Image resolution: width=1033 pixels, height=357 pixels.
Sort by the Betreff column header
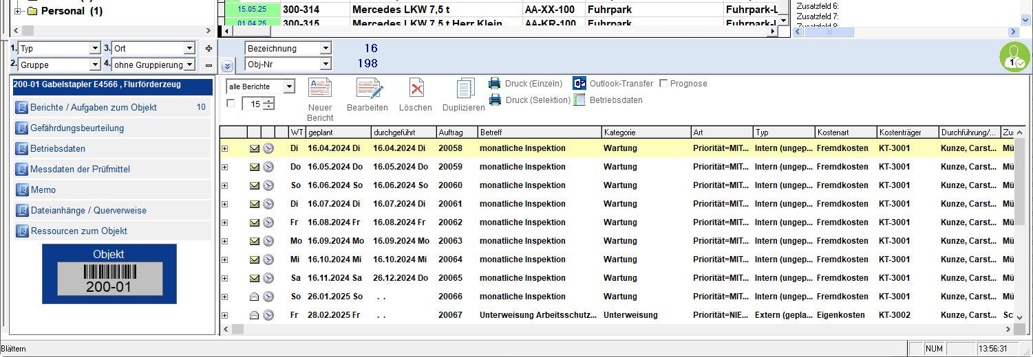540,133
